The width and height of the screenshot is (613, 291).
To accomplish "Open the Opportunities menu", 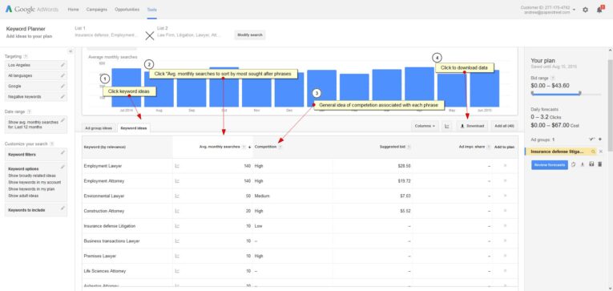I will (127, 10).
